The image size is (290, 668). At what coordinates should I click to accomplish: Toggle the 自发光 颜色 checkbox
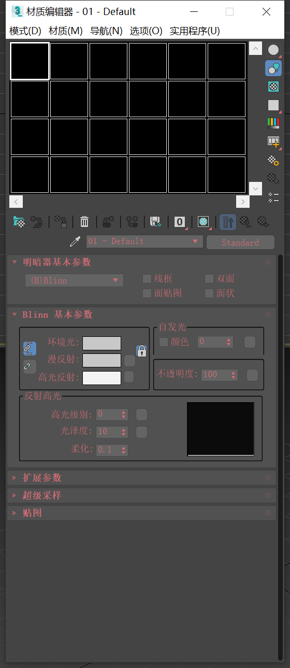[x=164, y=342]
